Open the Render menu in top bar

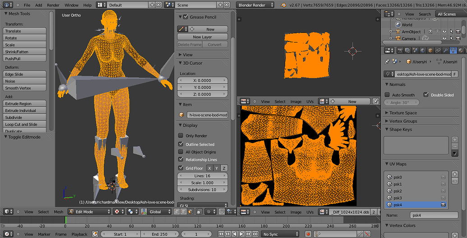point(53,5)
